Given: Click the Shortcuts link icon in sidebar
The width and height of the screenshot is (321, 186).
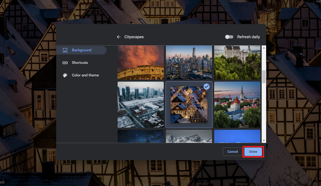Looking at the screenshot, I should click(x=65, y=63).
